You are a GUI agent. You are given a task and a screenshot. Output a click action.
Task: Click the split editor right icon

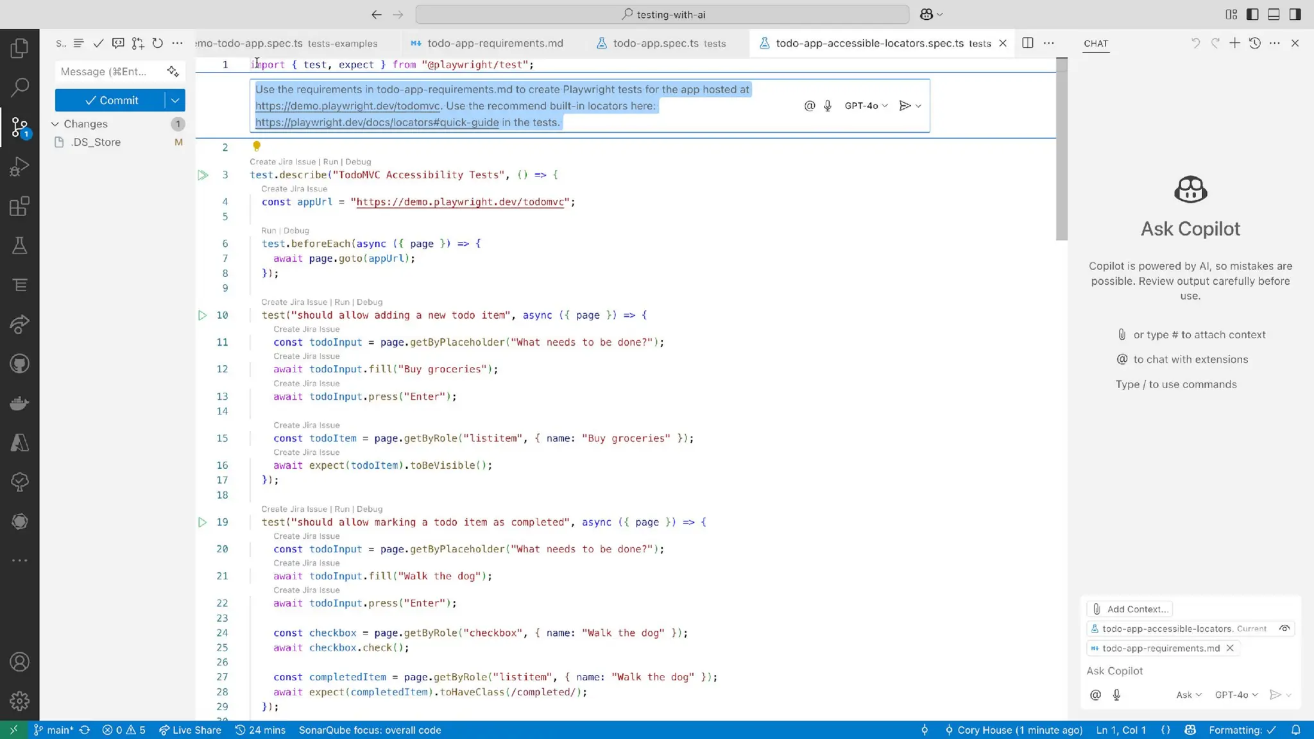[1027, 43]
